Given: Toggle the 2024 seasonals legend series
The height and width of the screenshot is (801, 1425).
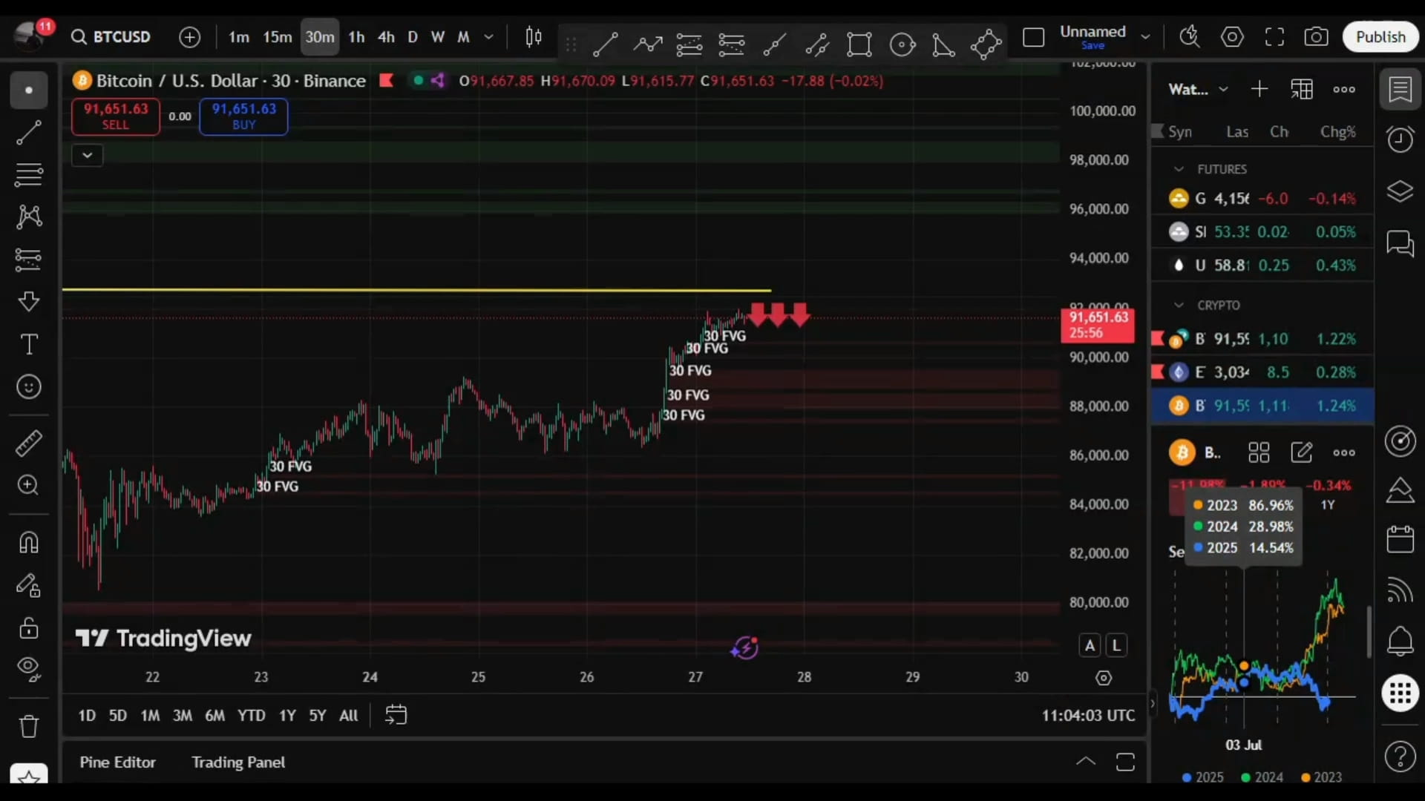Looking at the screenshot, I should 1262,777.
